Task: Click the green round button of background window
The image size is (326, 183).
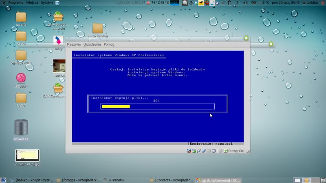Action: tap(271, 44)
